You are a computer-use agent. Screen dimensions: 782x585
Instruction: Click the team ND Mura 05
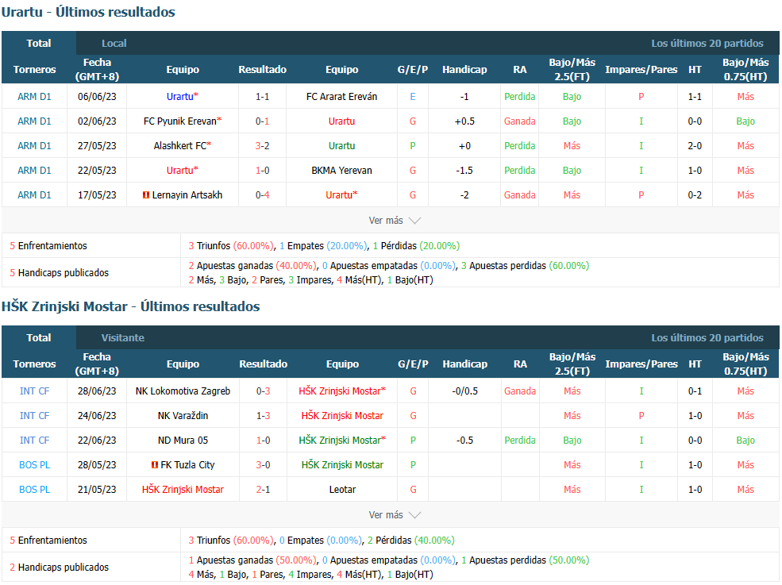click(183, 441)
